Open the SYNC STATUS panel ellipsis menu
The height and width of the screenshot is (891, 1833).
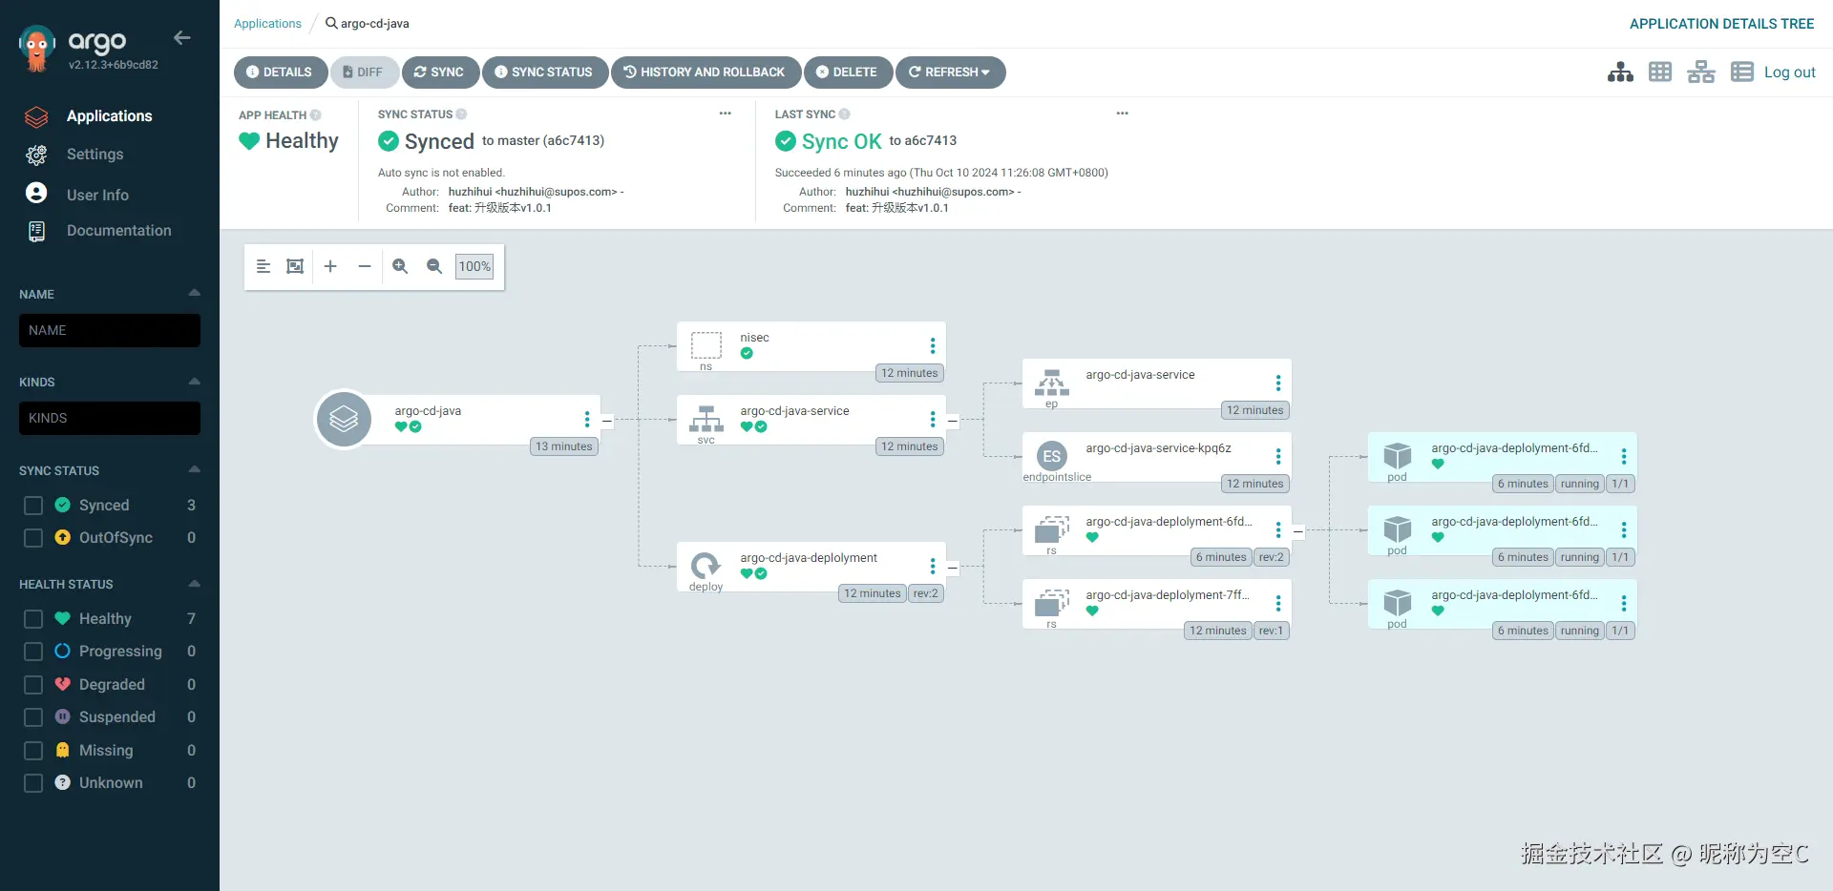click(726, 114)
